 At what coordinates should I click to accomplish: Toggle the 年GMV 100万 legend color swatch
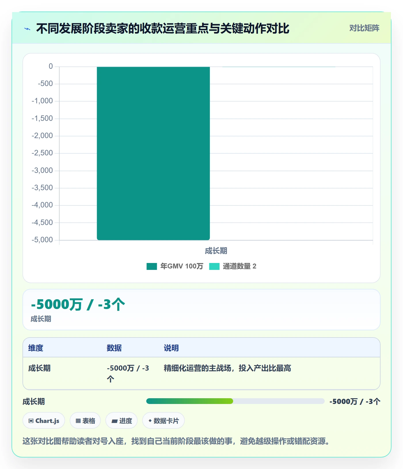pos(152,266)
